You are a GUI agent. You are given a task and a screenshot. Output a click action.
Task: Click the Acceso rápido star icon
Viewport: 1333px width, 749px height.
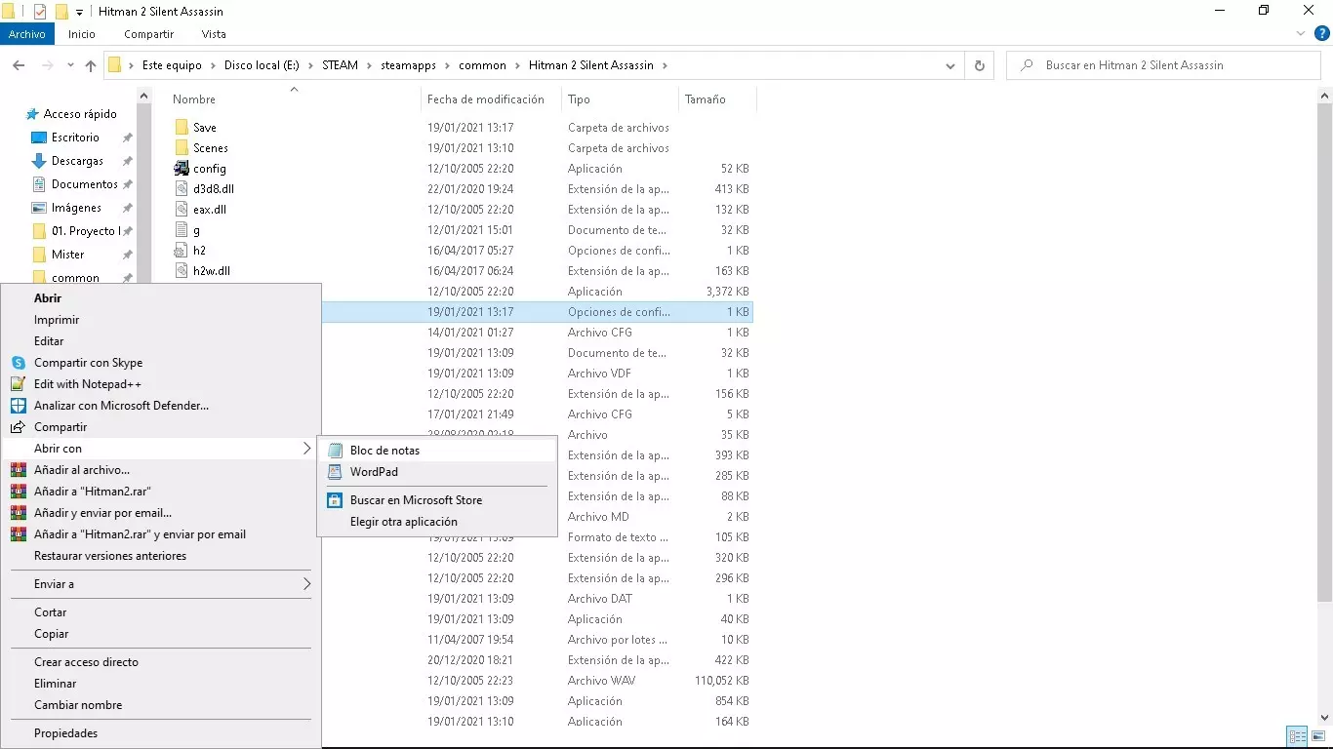(x=32, y=114)
